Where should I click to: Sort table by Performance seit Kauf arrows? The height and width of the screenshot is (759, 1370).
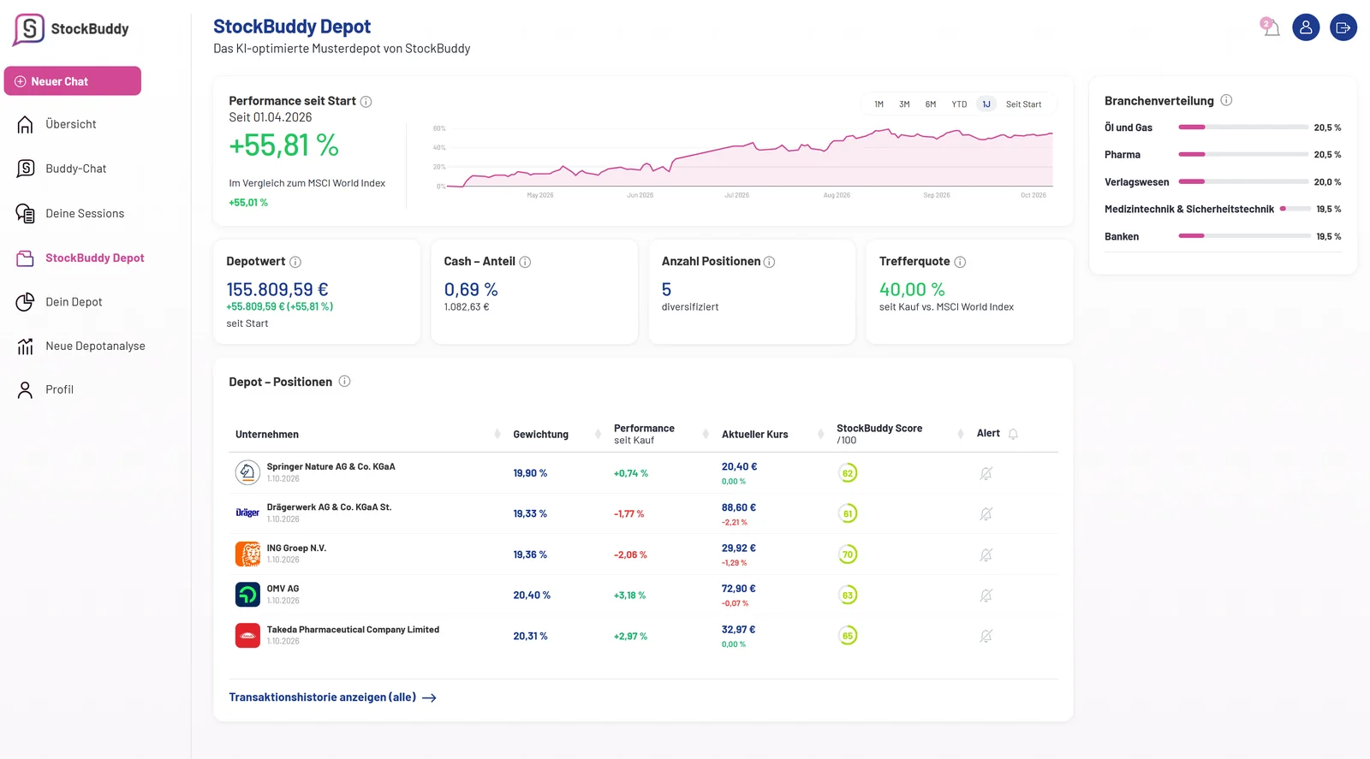point(706,434)
